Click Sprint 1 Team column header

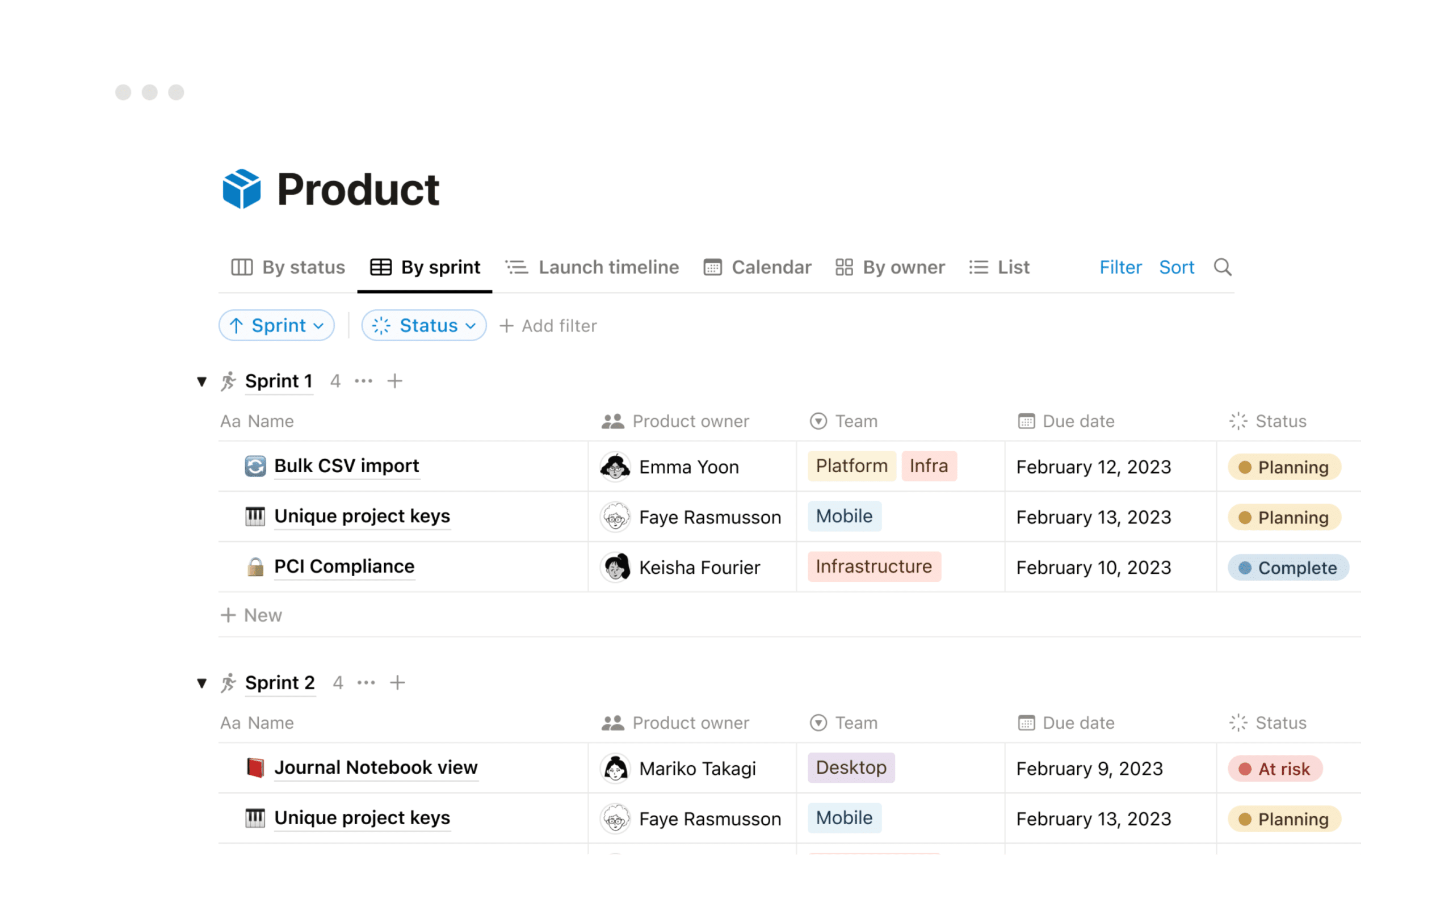843,421
